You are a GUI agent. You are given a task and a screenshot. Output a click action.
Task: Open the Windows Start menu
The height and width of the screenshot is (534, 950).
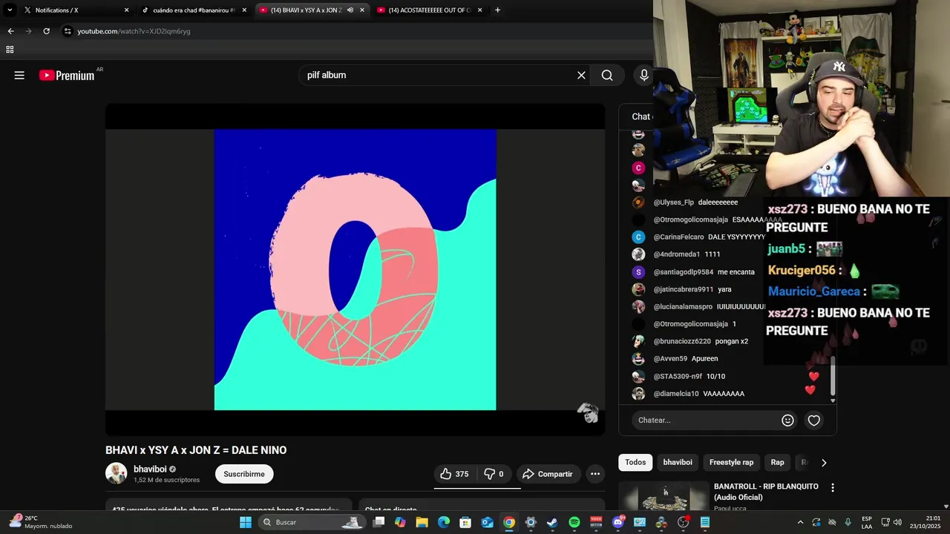[246, 522]
